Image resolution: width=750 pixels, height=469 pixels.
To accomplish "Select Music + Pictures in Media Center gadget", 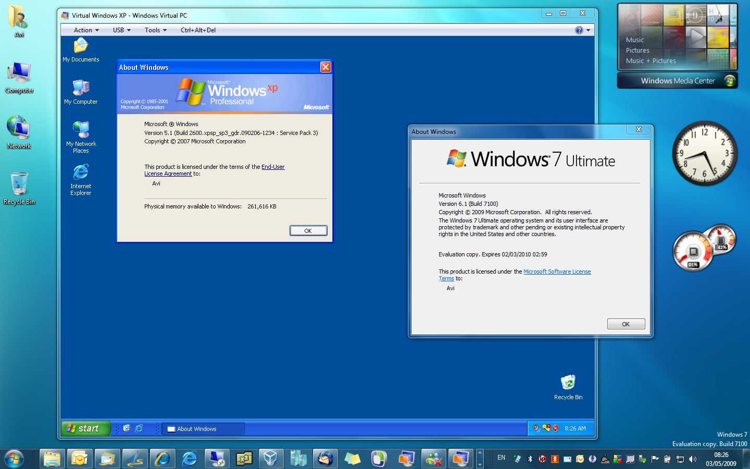I will point(651,61).
